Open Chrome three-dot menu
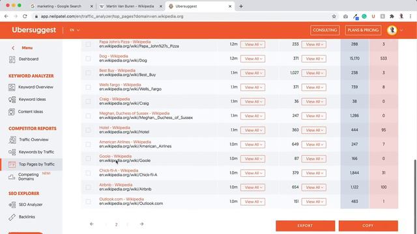417x234 pixels. coord(410,16)
